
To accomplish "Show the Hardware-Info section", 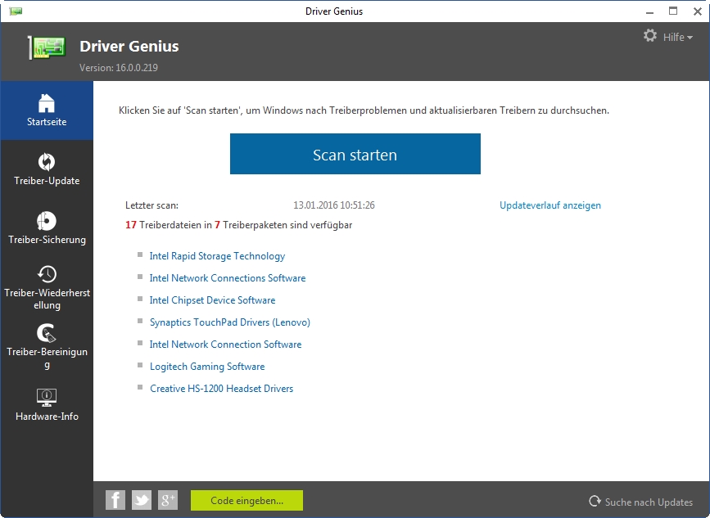I will point(47,405).
